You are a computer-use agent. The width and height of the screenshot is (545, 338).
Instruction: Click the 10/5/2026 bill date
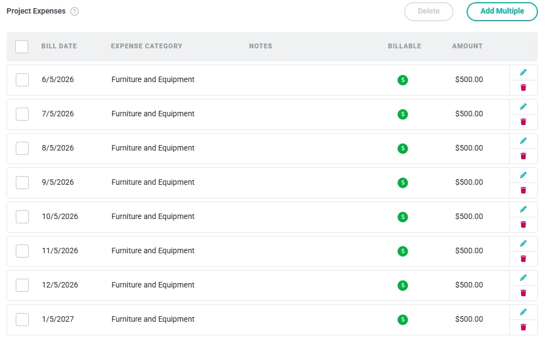[x=60, y=216]
